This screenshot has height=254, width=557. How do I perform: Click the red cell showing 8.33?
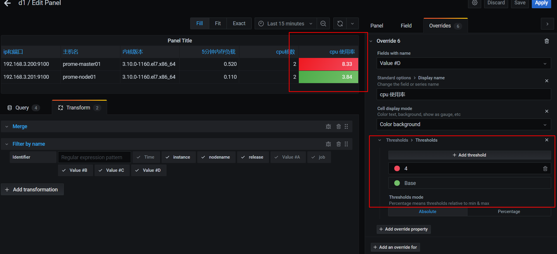coord(328,64)
